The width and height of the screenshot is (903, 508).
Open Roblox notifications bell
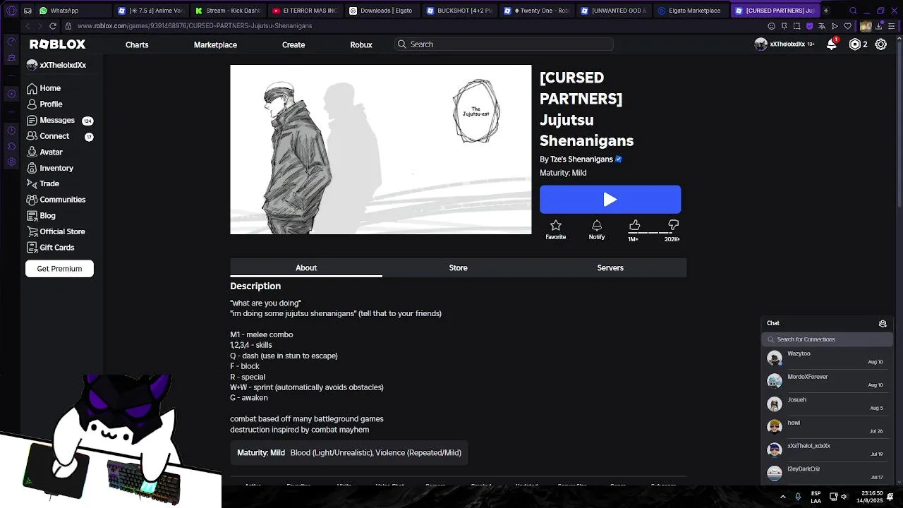click(x=832, y=44)
